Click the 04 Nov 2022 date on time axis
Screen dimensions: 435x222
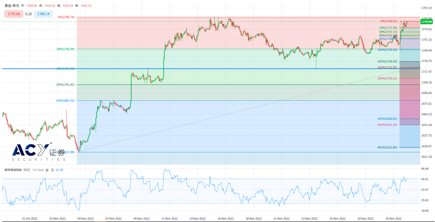coord(86,219)
